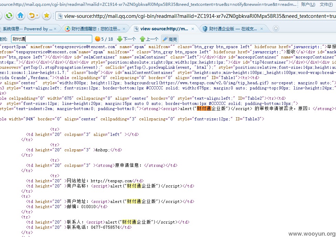Open the 文件(F) menu
The width and height of the screenshot is (336, 237).
326,4
